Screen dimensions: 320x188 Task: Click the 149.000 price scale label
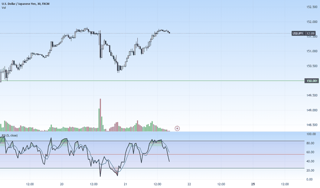pos(312,110)
